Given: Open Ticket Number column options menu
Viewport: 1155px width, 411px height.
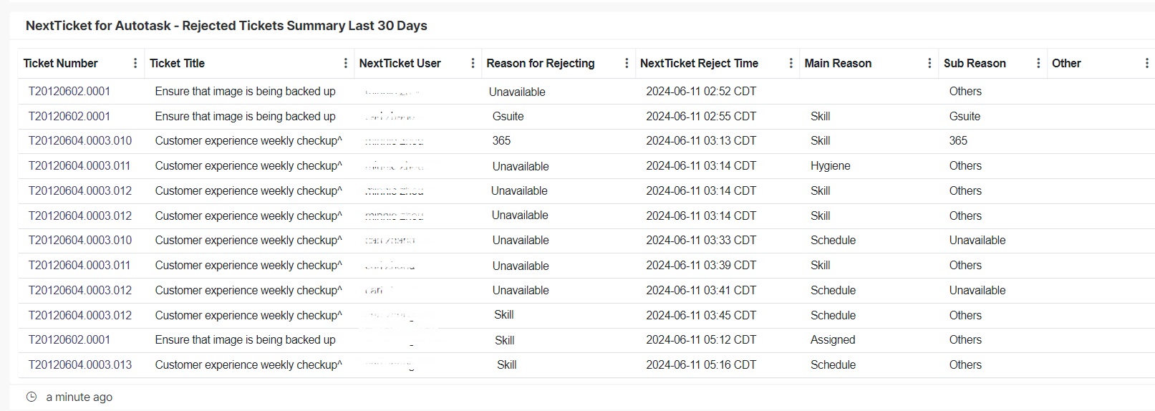Looking at the screenshot, I should click(135, 63).
